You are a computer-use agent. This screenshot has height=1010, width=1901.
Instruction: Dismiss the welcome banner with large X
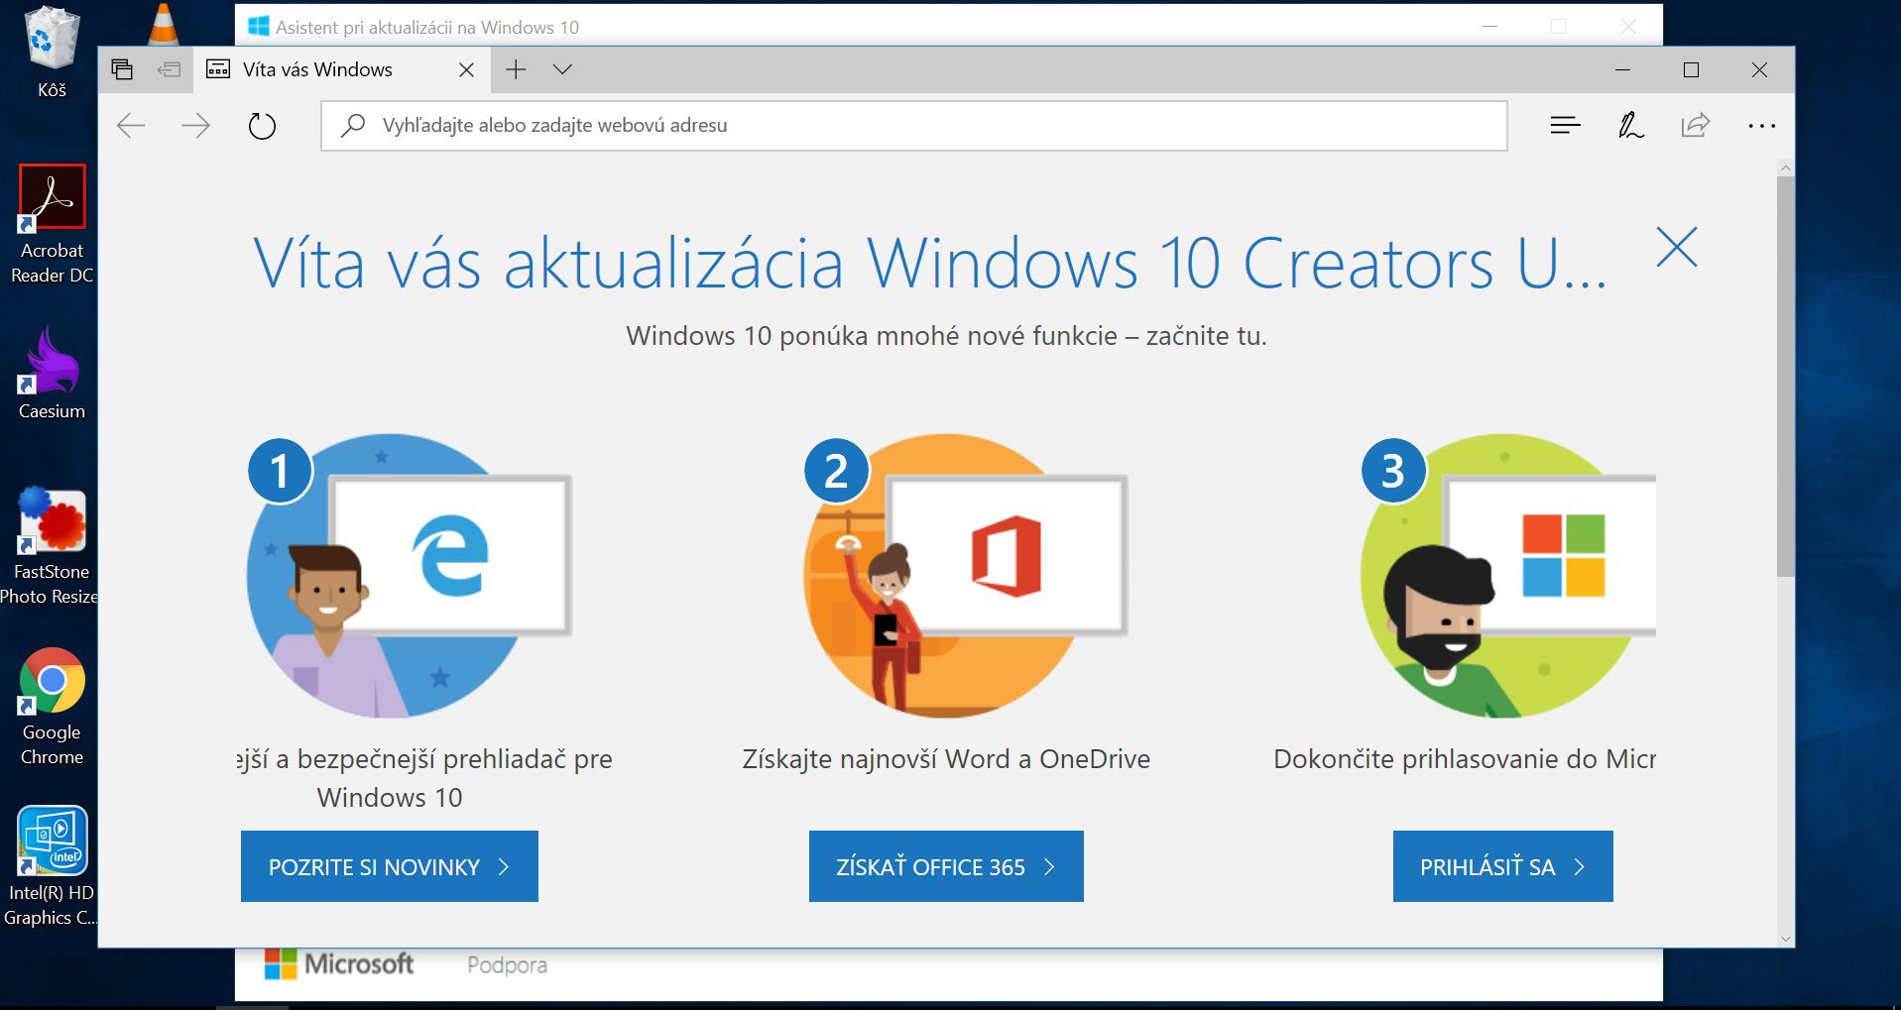pos(1677,247)
